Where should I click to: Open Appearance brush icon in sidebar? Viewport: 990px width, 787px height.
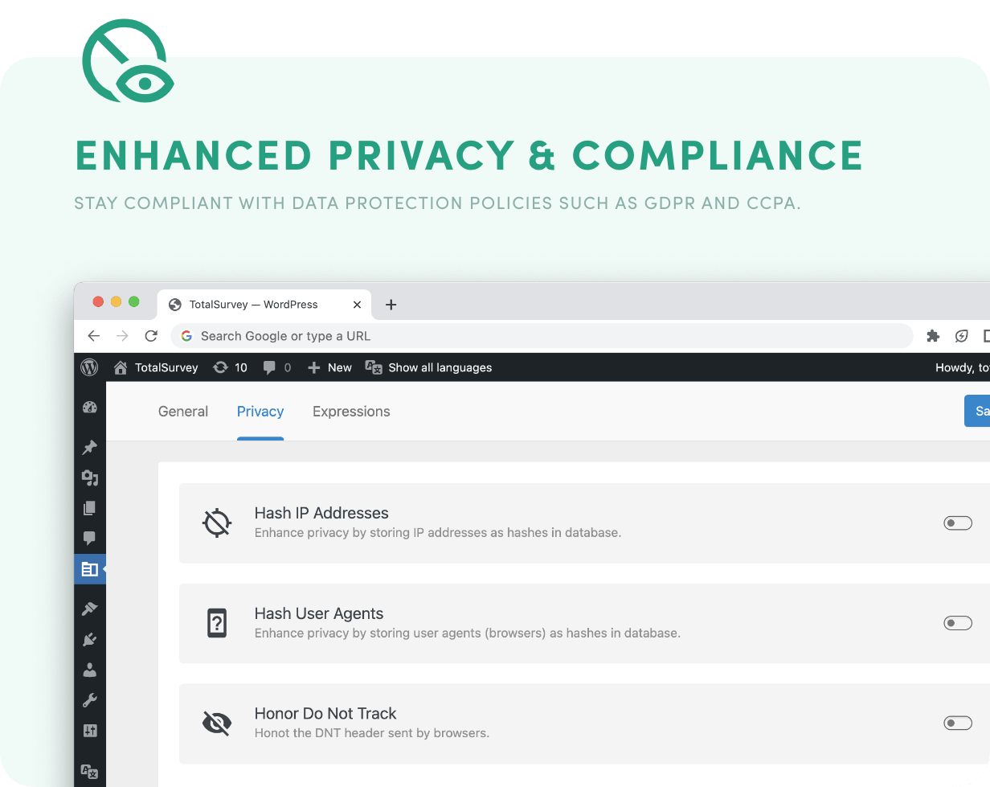90,609
